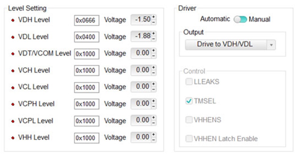Screen dimensions: 296x155
Task: Click the red indicator beside VCH Level
Action: tap(13, 71)
